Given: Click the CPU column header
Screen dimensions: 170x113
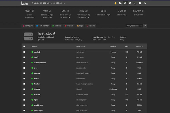Looking at the screenshot, I should pos(127,46).
